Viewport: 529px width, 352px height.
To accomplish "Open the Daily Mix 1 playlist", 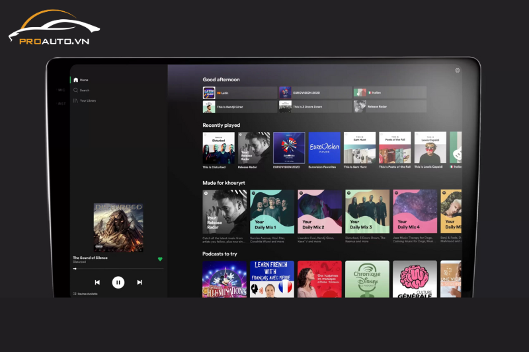I will coord(272,212).
